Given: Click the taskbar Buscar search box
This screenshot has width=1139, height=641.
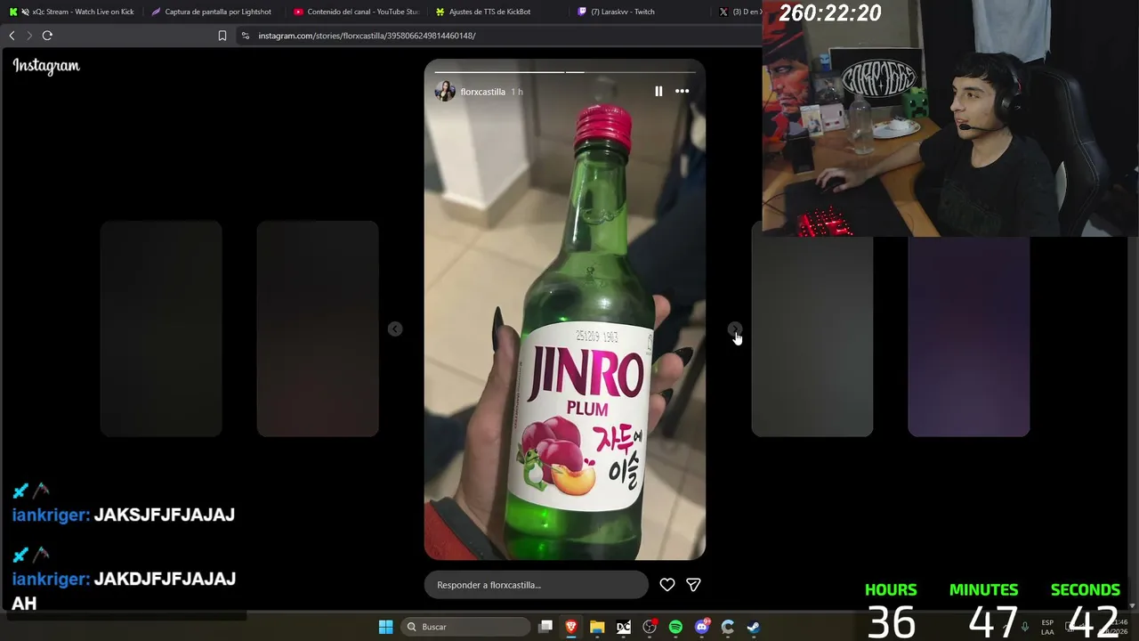Looking at the screenshot, I should tap(466, 627).
